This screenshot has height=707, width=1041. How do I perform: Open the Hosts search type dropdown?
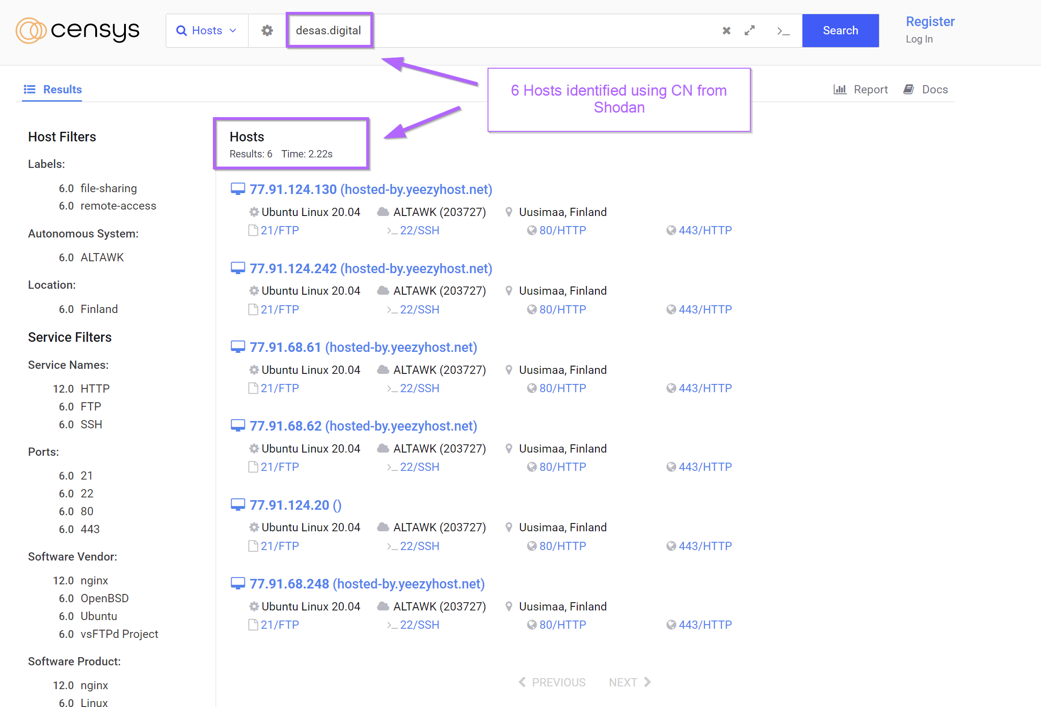pos(207,31)
